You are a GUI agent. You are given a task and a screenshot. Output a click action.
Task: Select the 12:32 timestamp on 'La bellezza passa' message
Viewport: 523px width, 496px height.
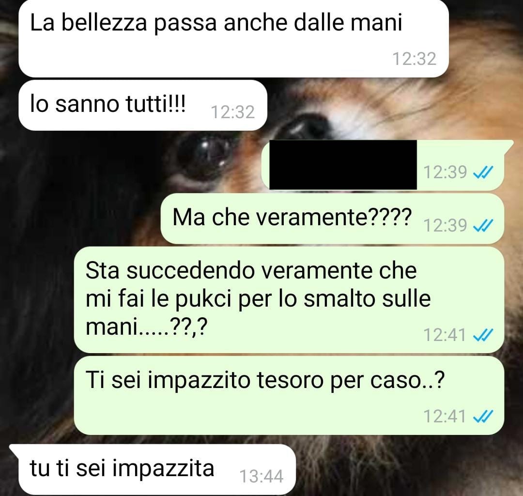point(414,59)
